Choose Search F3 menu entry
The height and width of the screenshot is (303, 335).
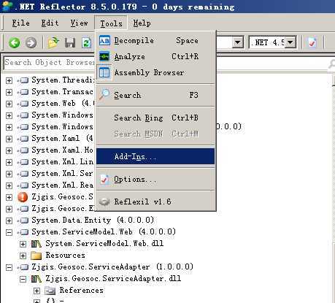coord(155,95)
